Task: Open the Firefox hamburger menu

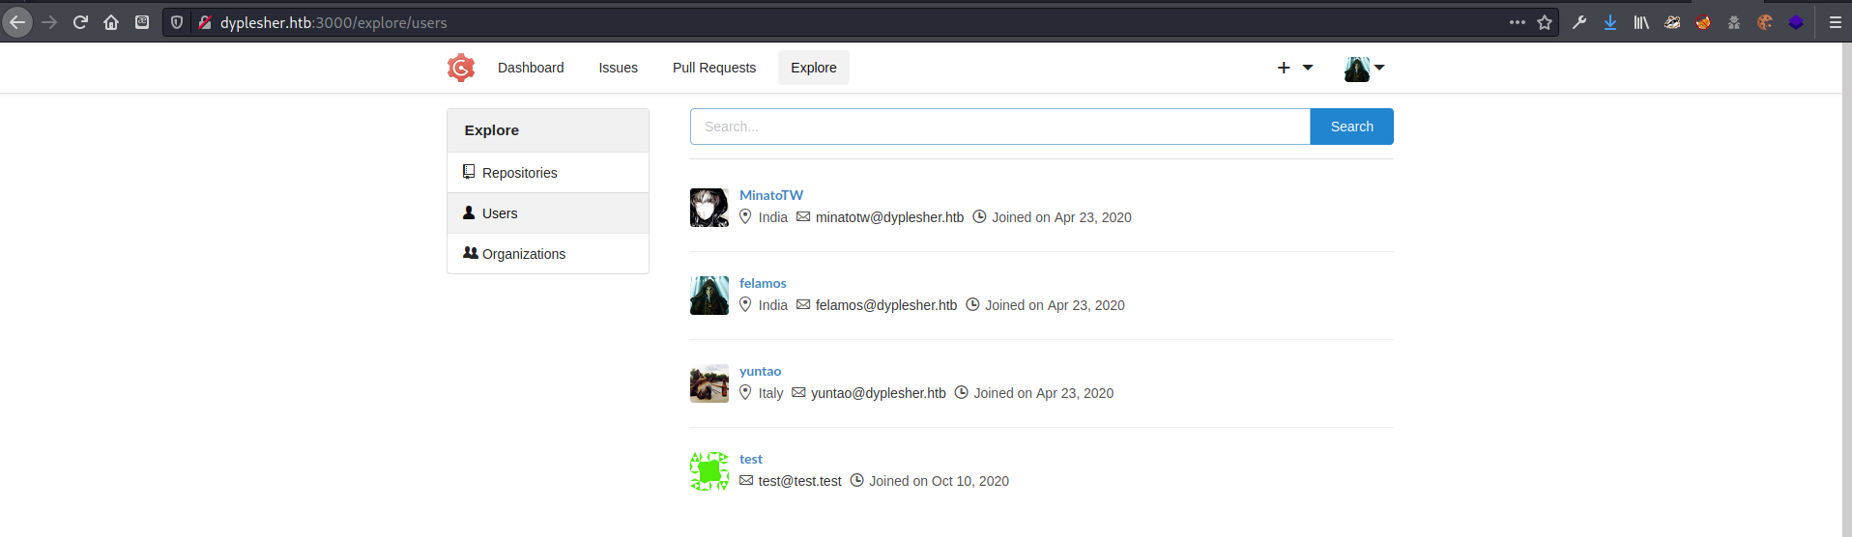Action: coord(1835,22)
